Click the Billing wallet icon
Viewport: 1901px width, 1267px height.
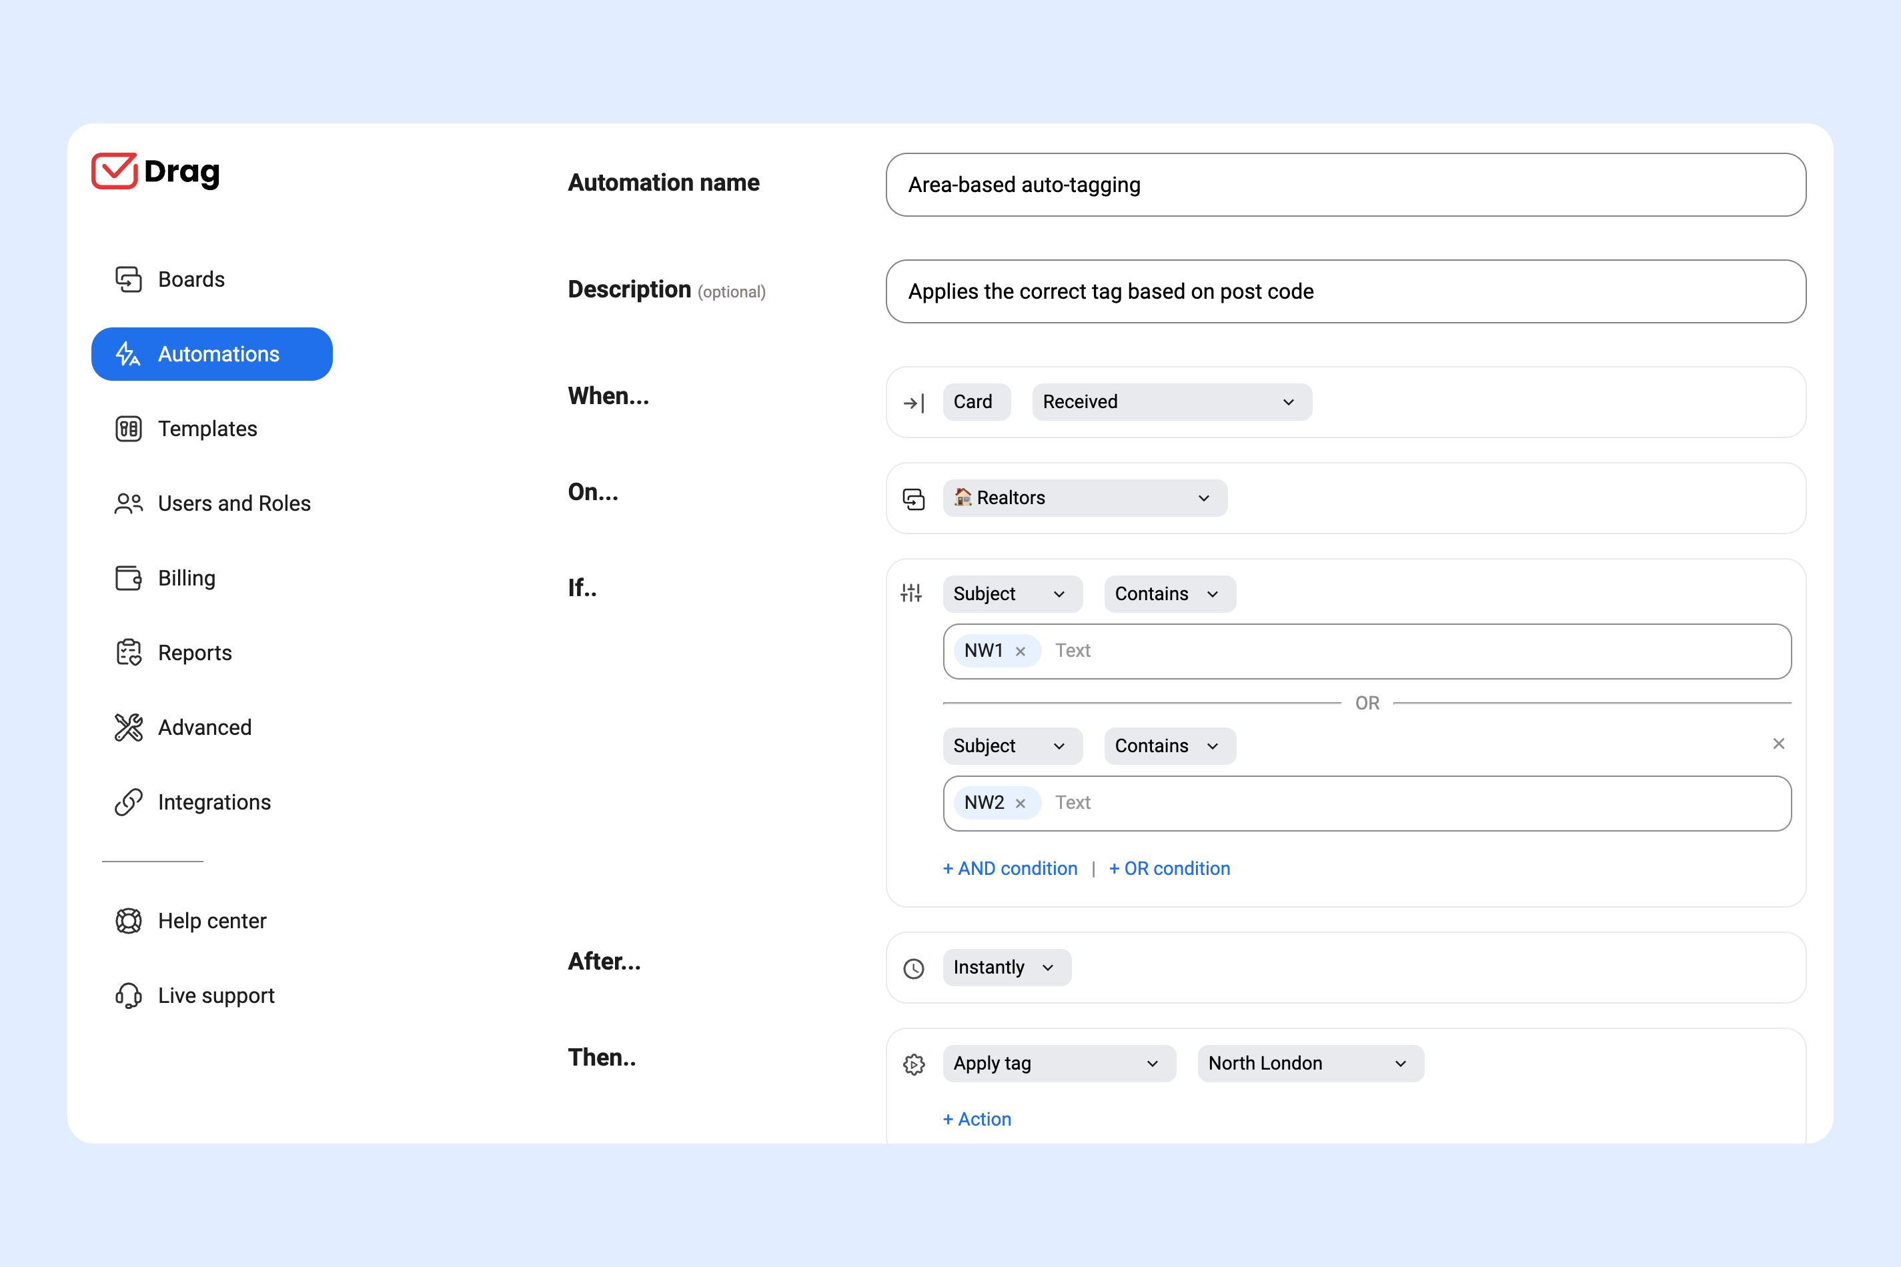(x=129, y=577)
